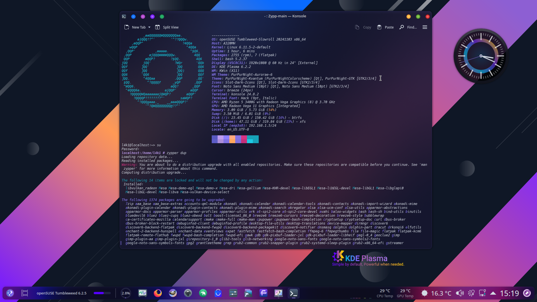Image resolution: width=537 pixels, height=302 pixels.
Task: Click the purple arrow circle at panel end
Action: (x=527, y=293)
